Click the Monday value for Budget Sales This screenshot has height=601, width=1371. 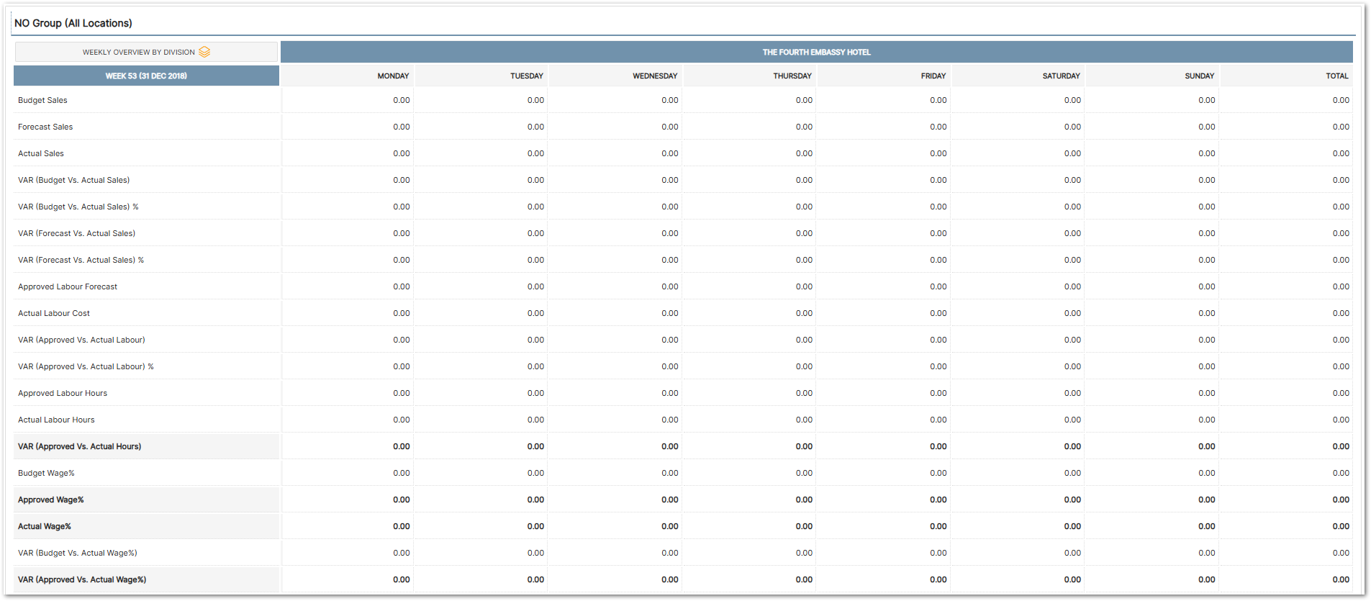(x=401, y=100)
